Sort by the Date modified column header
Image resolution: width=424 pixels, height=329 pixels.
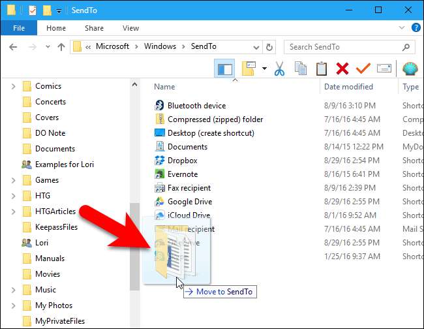(348, 87)
